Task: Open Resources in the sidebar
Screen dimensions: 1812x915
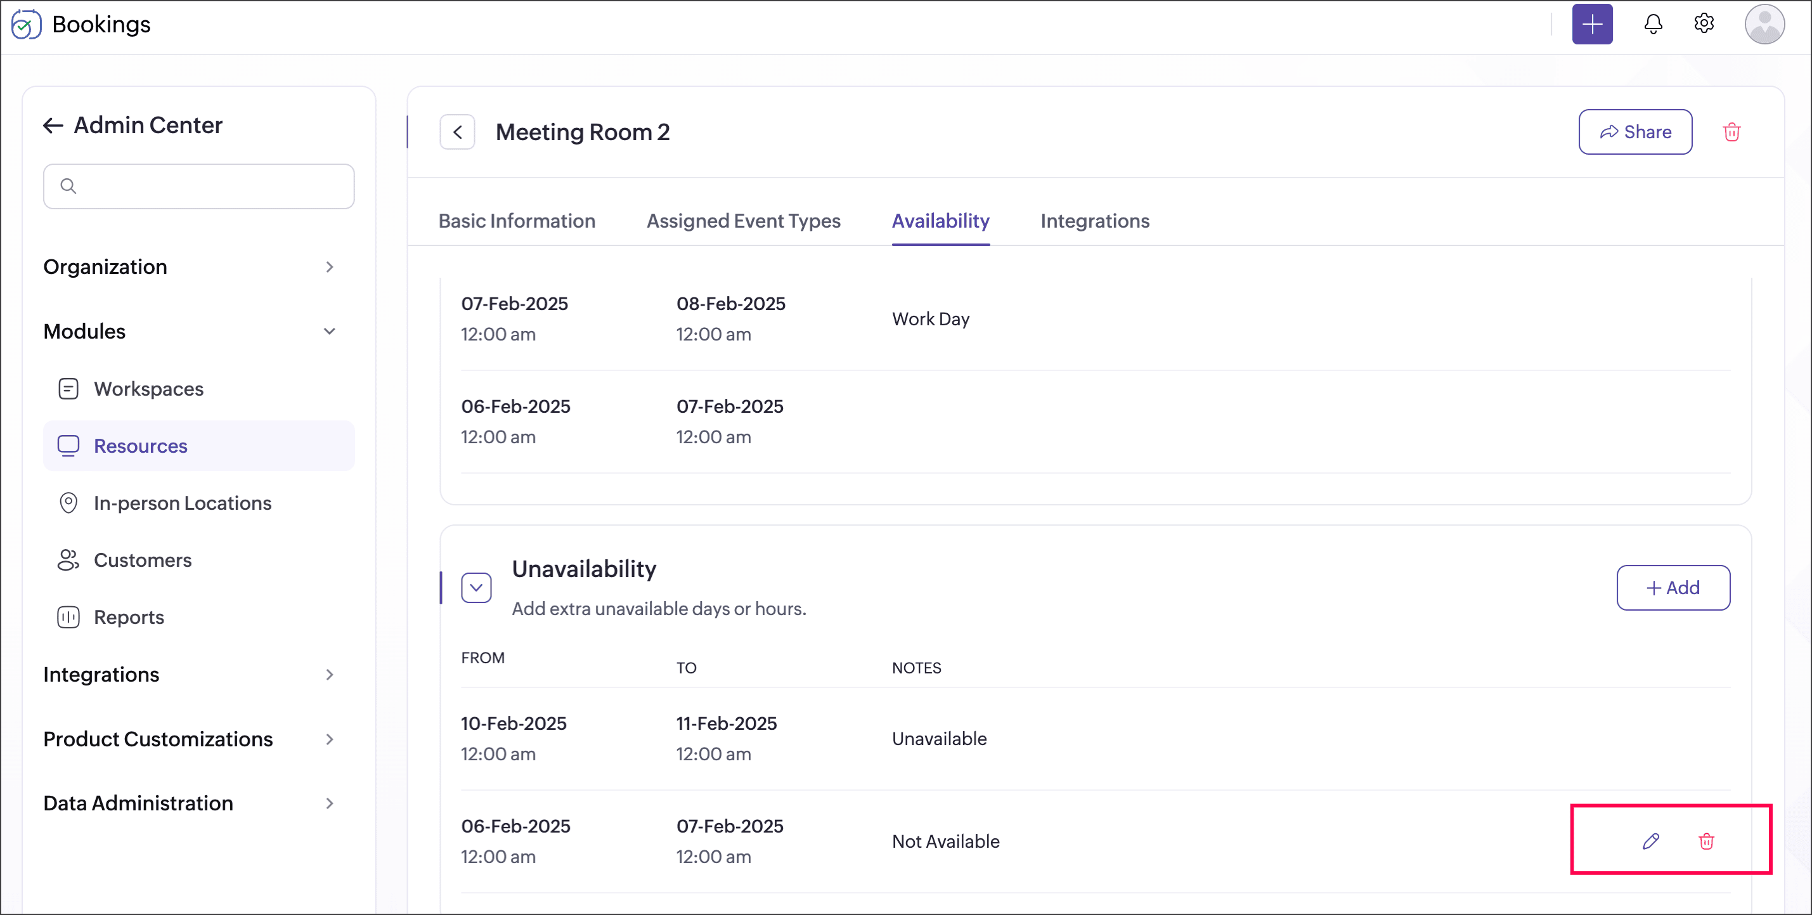Action: click(x=198, y=446)
